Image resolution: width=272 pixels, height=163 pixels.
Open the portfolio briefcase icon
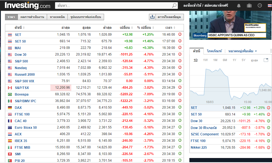(249, 6)
